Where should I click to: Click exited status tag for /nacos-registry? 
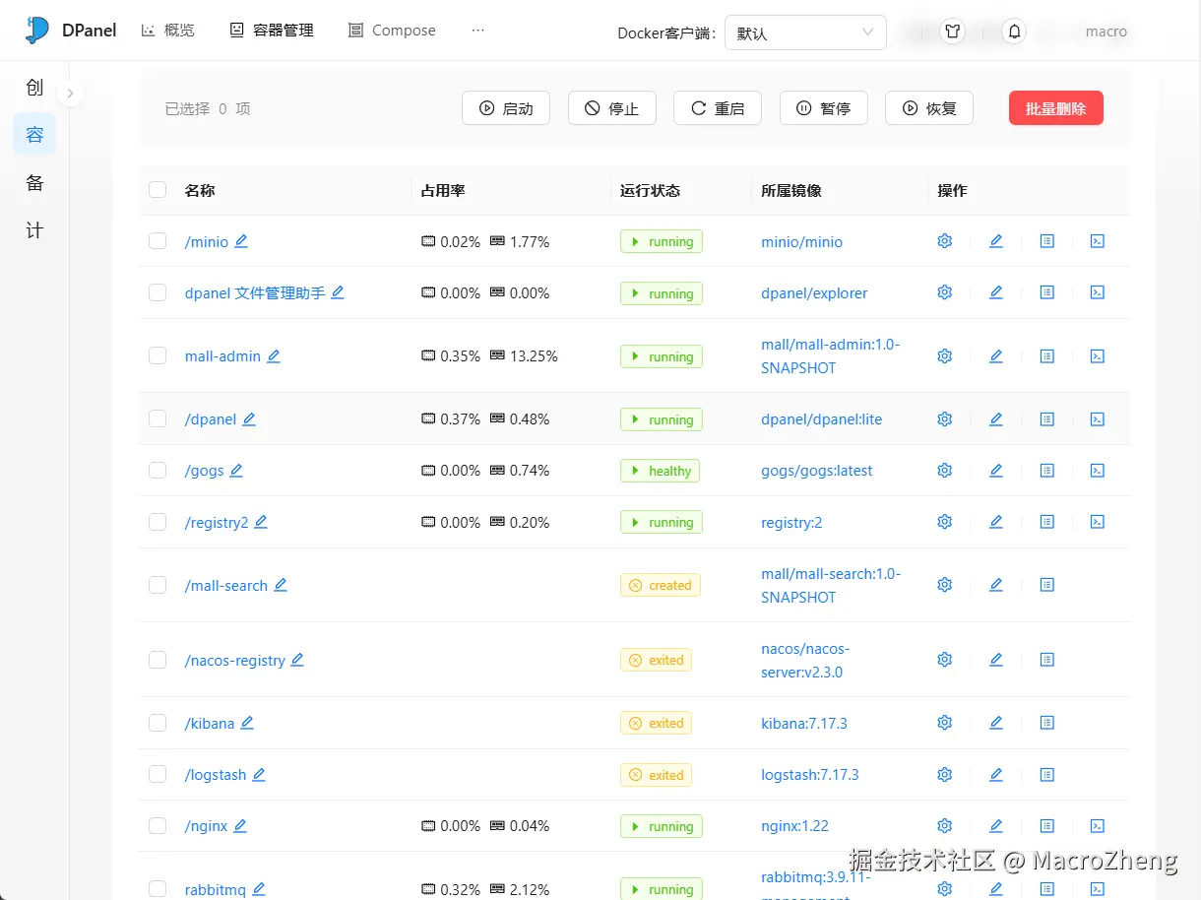click(x=656, y=660)
